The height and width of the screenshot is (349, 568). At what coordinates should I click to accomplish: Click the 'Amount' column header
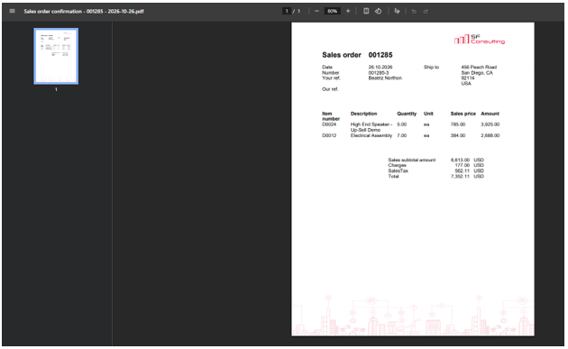(490, 114)
